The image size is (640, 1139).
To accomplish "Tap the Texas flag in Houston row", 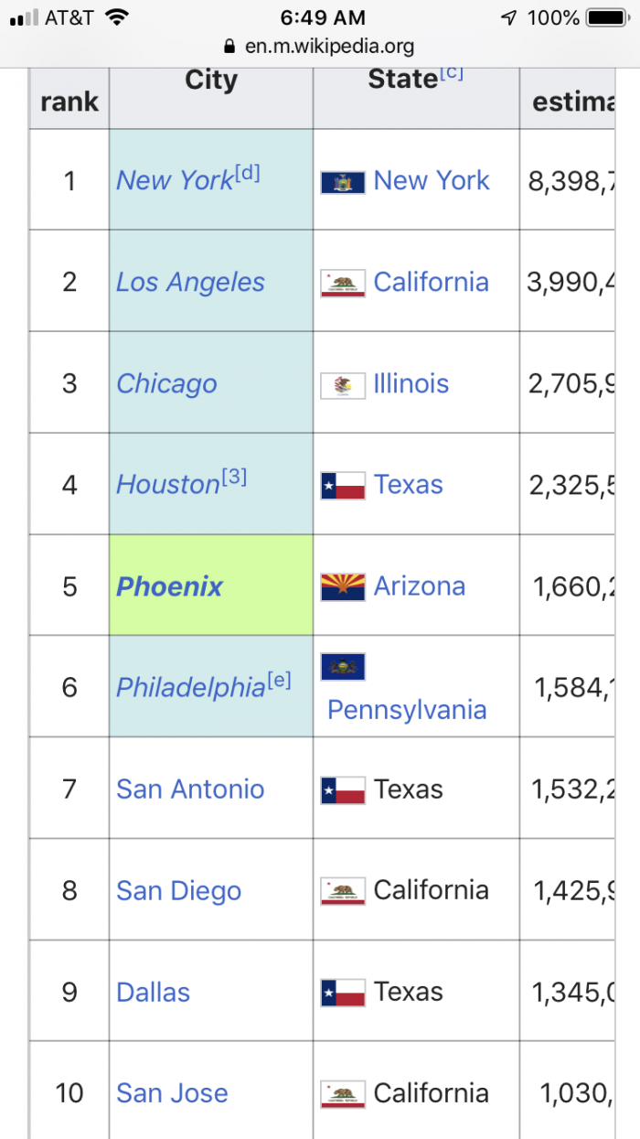I will (343, 486).
